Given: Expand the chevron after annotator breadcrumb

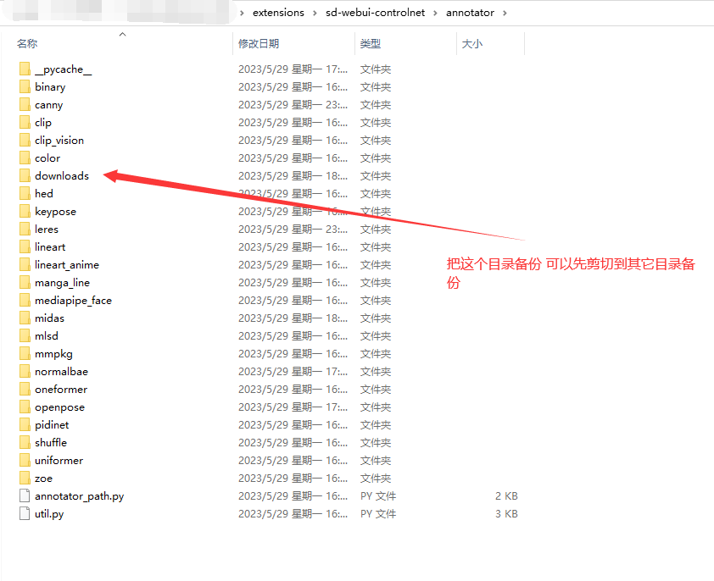Looking at the screenshot, I should [504, 13].
